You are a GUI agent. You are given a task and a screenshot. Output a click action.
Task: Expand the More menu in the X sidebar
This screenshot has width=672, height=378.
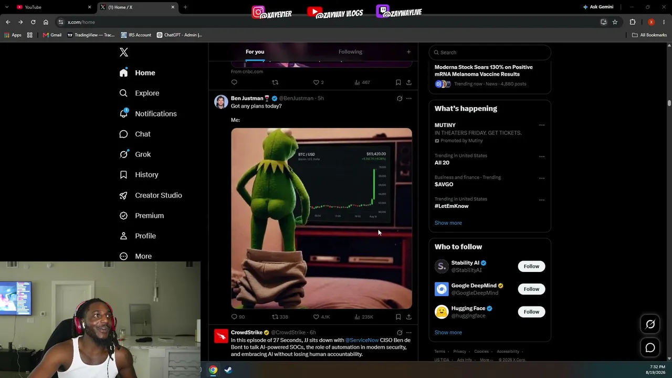click(135, 256)
